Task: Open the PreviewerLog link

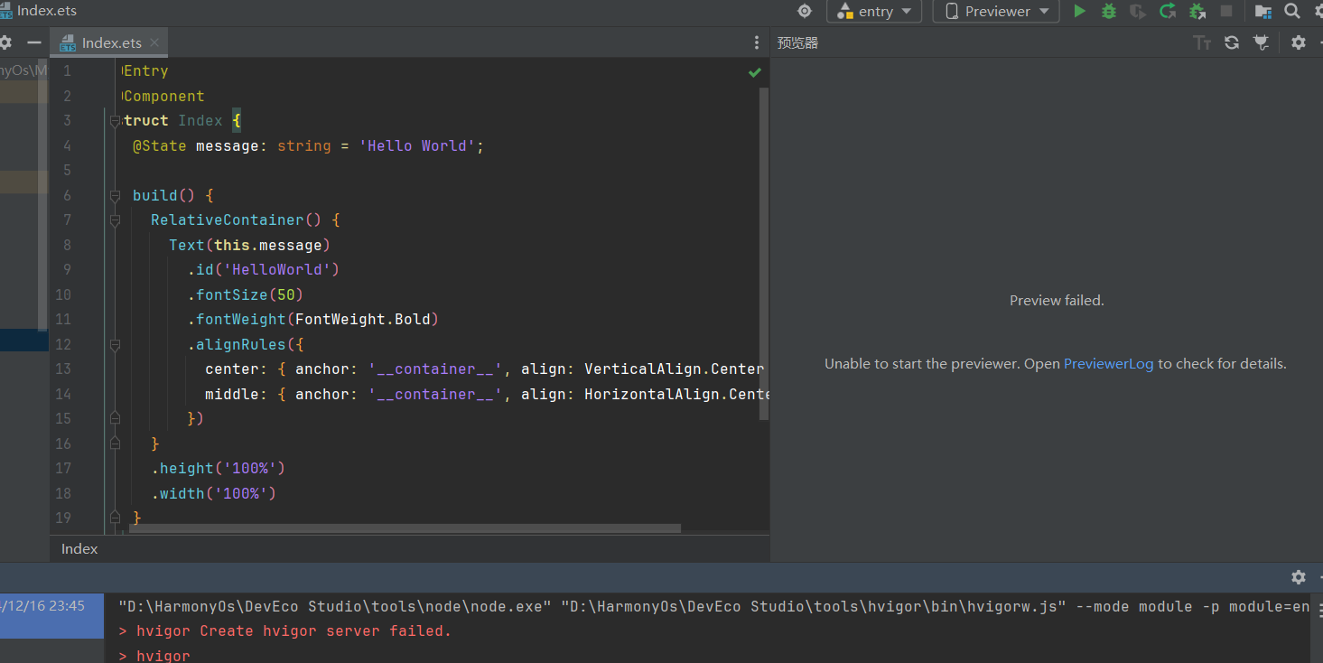Action: click(x=1108, y=364)
